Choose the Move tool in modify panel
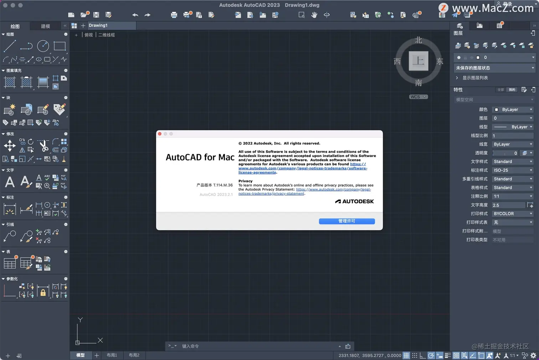 click(10, 145)
